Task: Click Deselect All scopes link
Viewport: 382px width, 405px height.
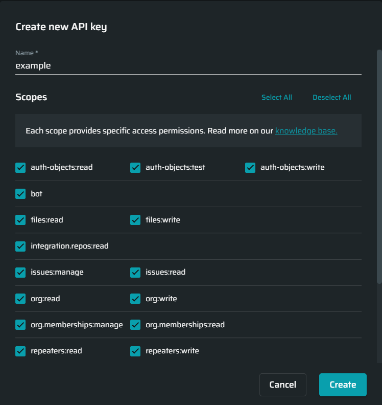Action: click(x=332, y=97)
